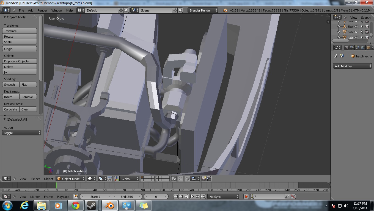
Task: Set shading to Smooth
Action: (x=11, y=85)
